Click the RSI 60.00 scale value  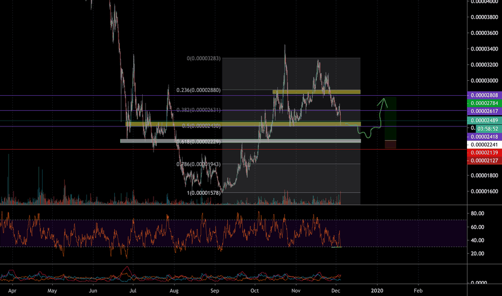[477, 227]
